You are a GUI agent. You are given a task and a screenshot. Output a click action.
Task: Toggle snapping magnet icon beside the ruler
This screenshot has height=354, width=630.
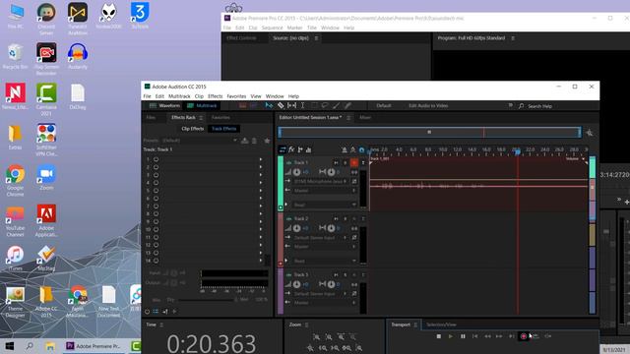[361, 149]
